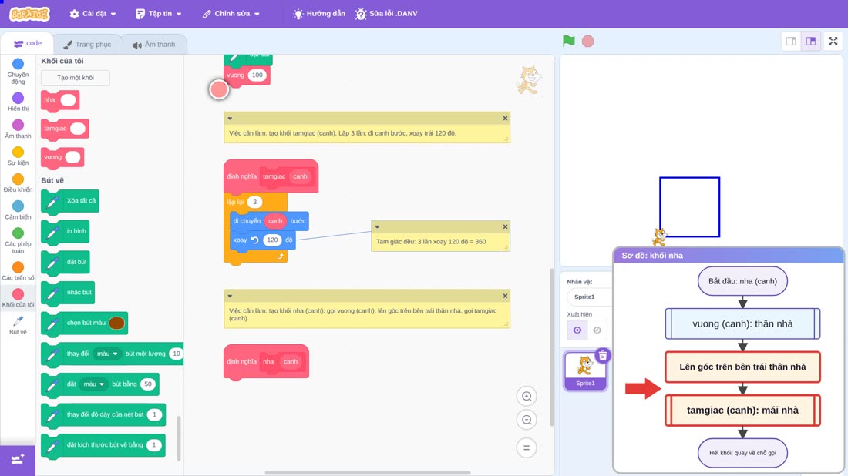Viewport: 848px width, 476px height.
Task: Click the Tạo một khối button
Action: click(76, 78)
